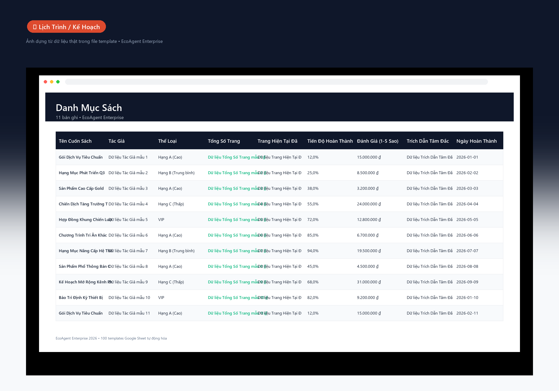559x391 pixels.
Task: Click the 2026-05-05 completion date
Action: (x=467, y=219)
